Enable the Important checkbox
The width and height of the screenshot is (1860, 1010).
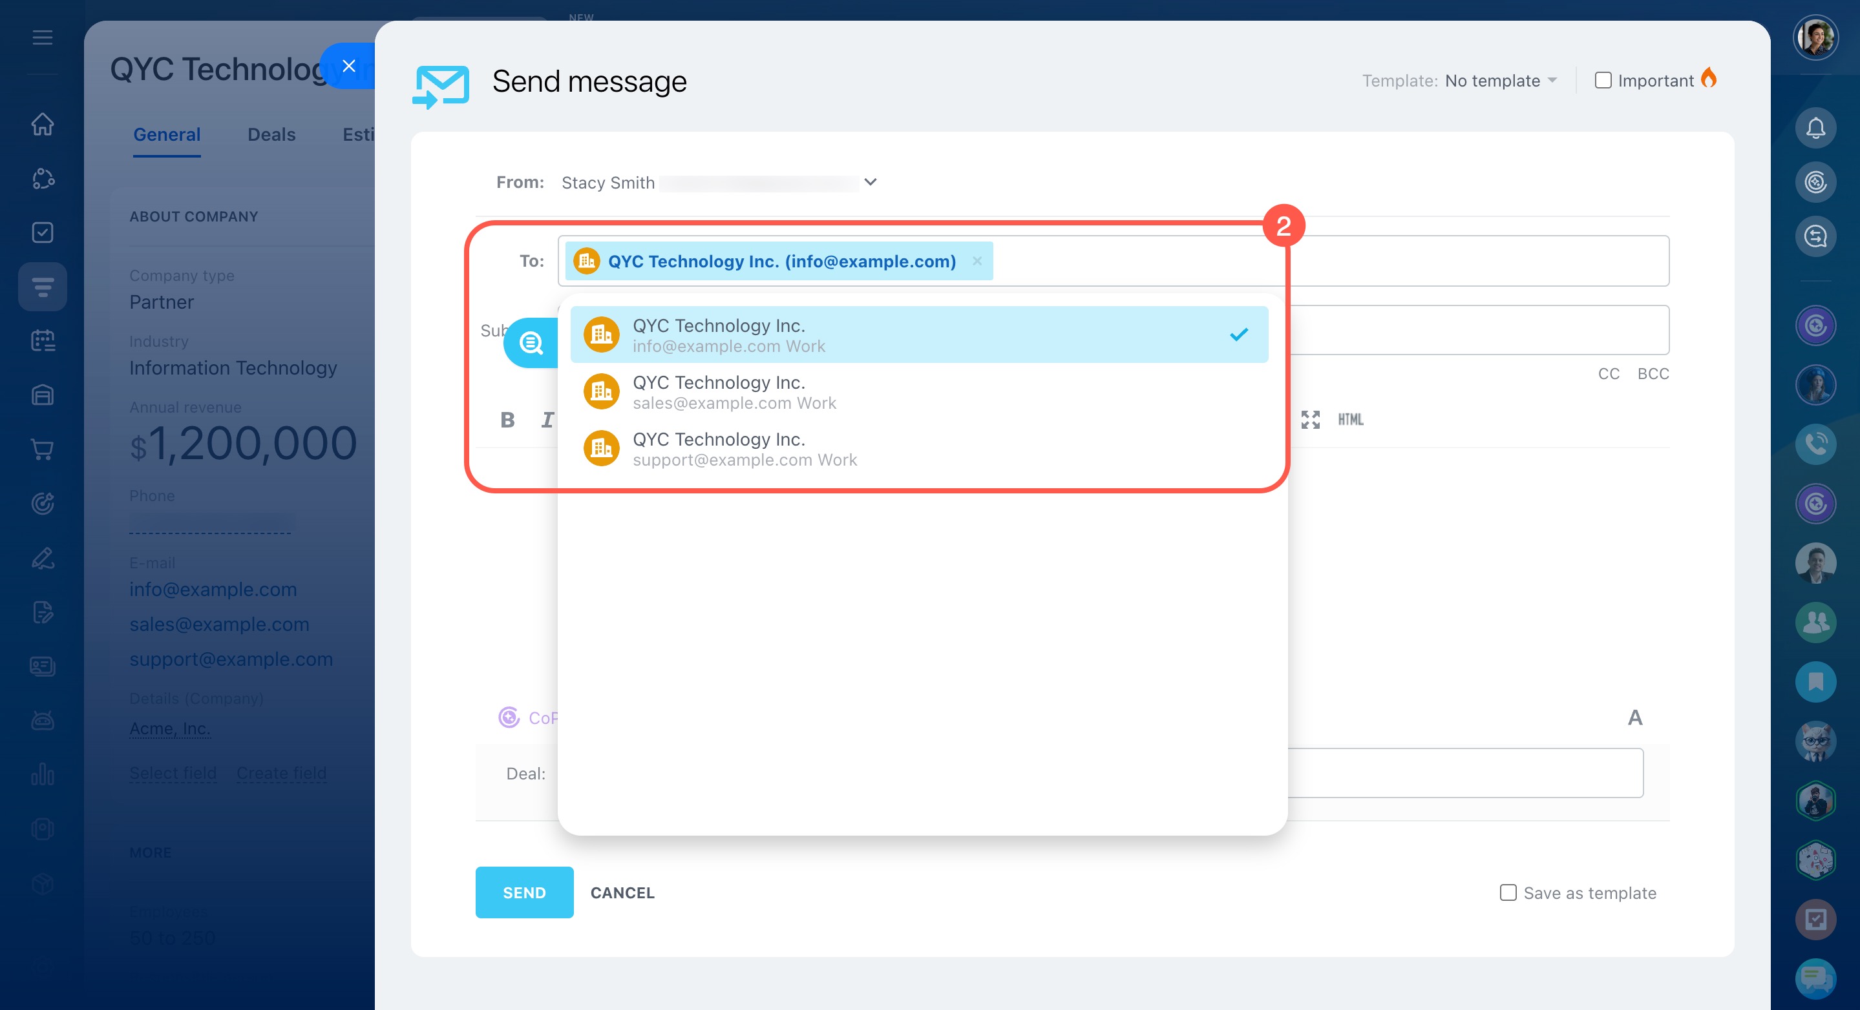1602,80
